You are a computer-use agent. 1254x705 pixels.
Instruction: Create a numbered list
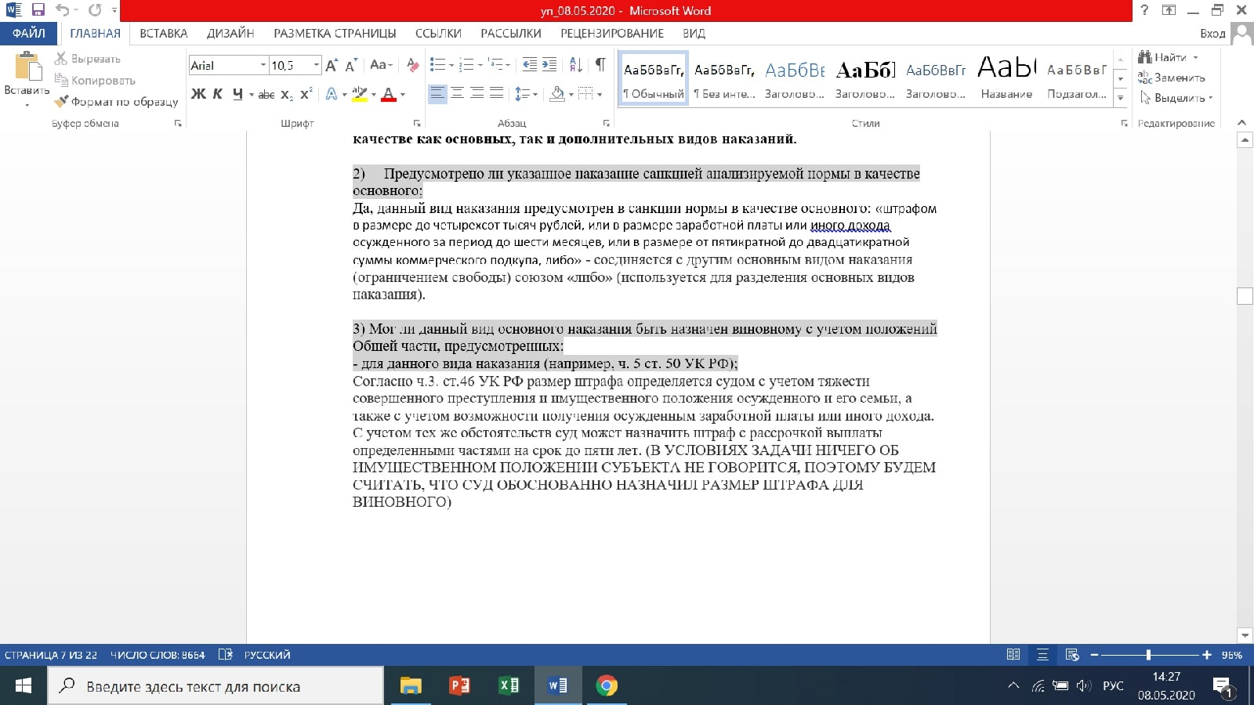pos(466,65)
